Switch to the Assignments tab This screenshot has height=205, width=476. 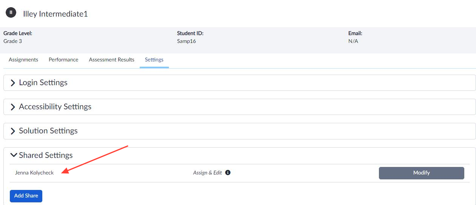click(x=23, y=60)
